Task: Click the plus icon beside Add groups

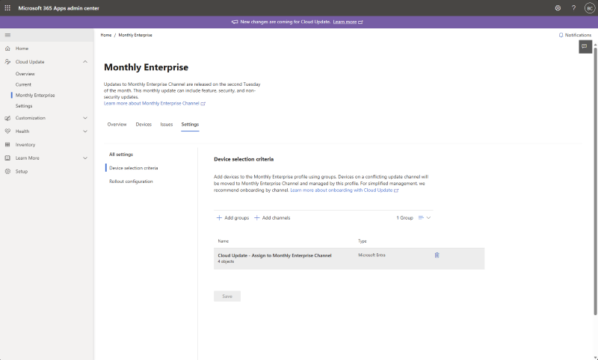Action: point(219,218)
